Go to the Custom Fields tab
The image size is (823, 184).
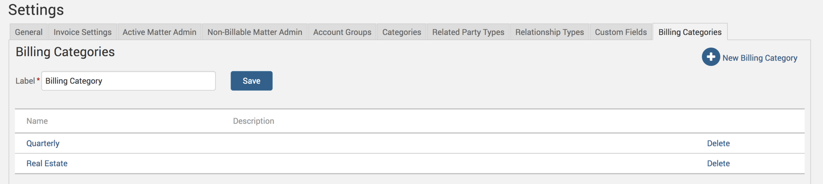click(621, 32)
